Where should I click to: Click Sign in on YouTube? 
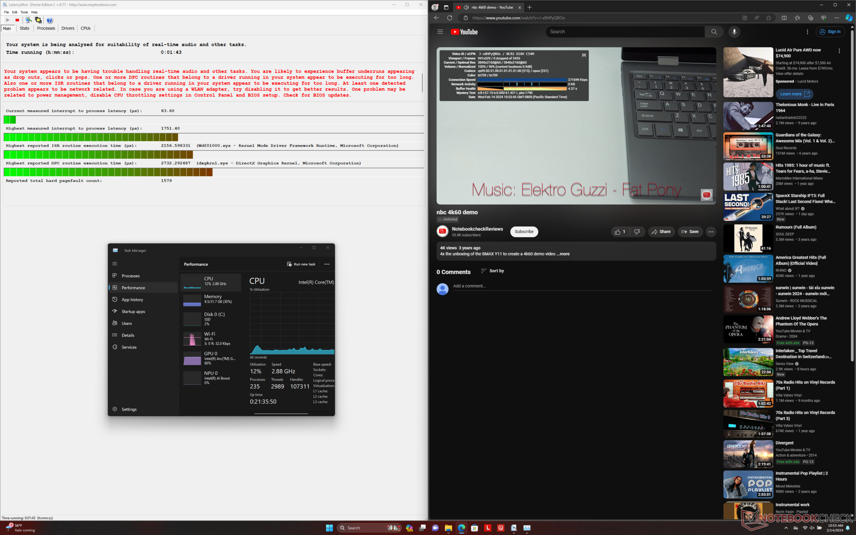pos(830,32)
